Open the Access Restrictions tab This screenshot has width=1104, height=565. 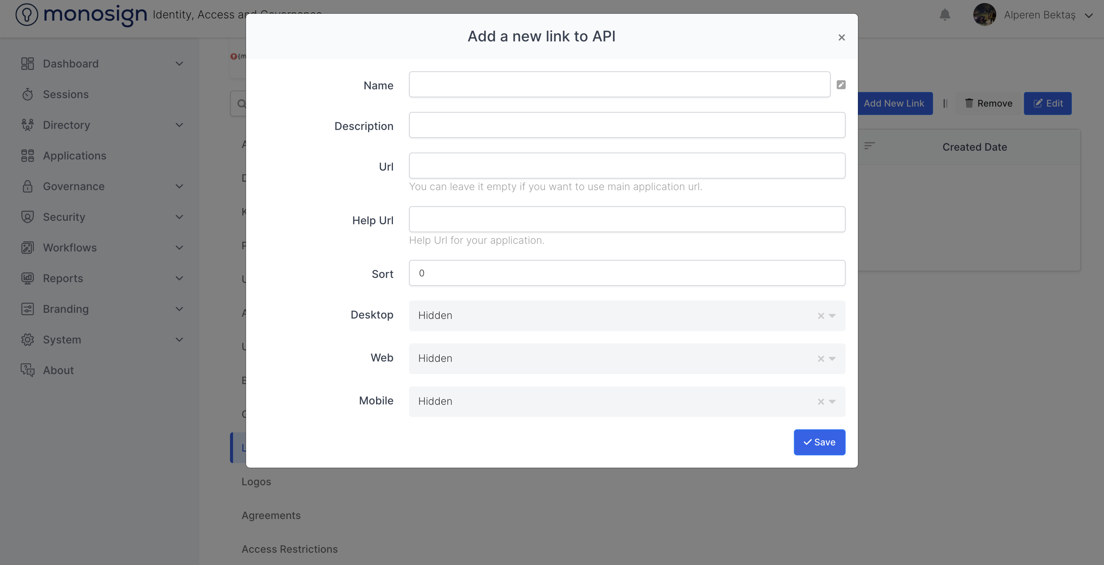(x=289, y=549)
